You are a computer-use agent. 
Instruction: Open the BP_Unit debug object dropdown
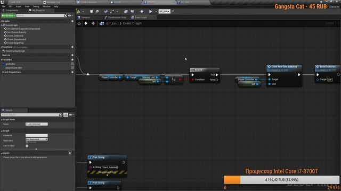(165, 11)
